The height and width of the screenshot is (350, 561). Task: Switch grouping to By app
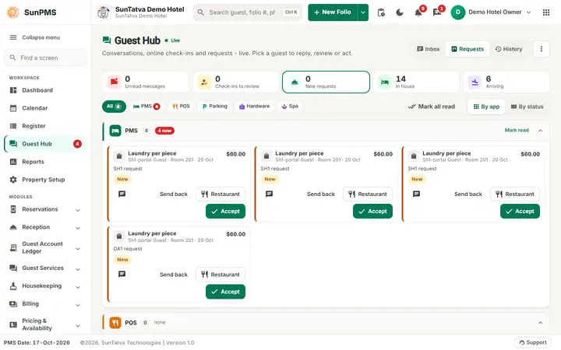coord(486,107)
